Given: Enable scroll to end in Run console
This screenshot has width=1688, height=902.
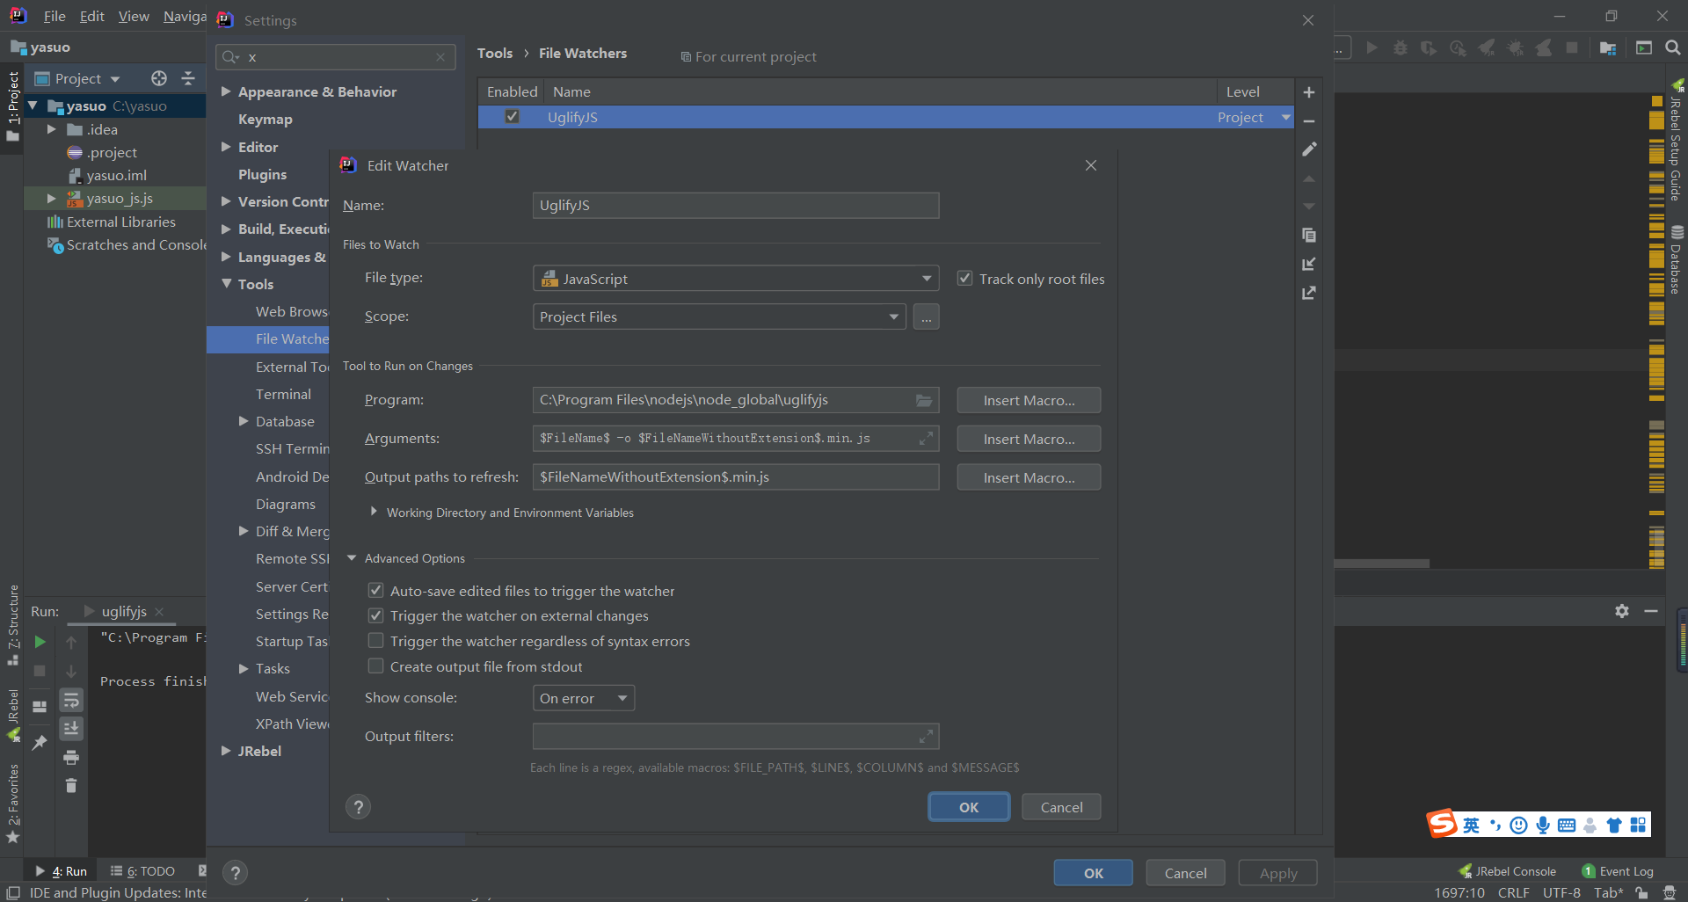Looking at the screenshot, I should pyautogui.click(x=70, y=728).
